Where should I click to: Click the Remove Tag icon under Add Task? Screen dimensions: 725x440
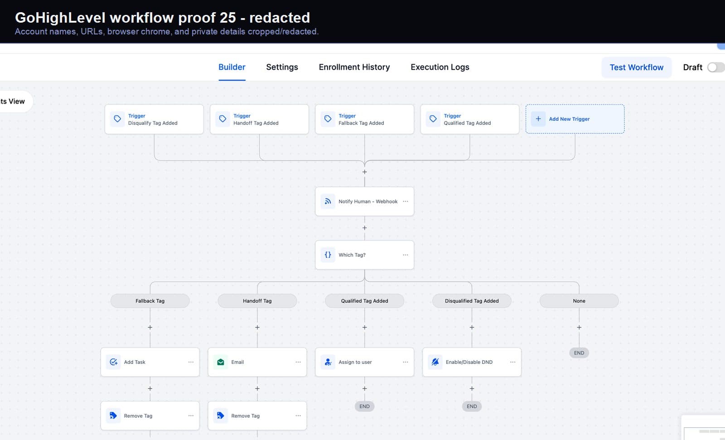pyautogui.click(x=113, y=416)
